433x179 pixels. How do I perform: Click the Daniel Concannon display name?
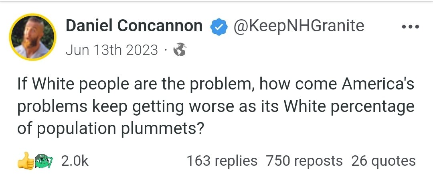pos(134,26)
